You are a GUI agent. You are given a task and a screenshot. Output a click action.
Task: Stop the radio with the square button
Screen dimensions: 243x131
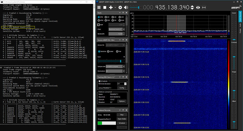[x=105, y=7]
